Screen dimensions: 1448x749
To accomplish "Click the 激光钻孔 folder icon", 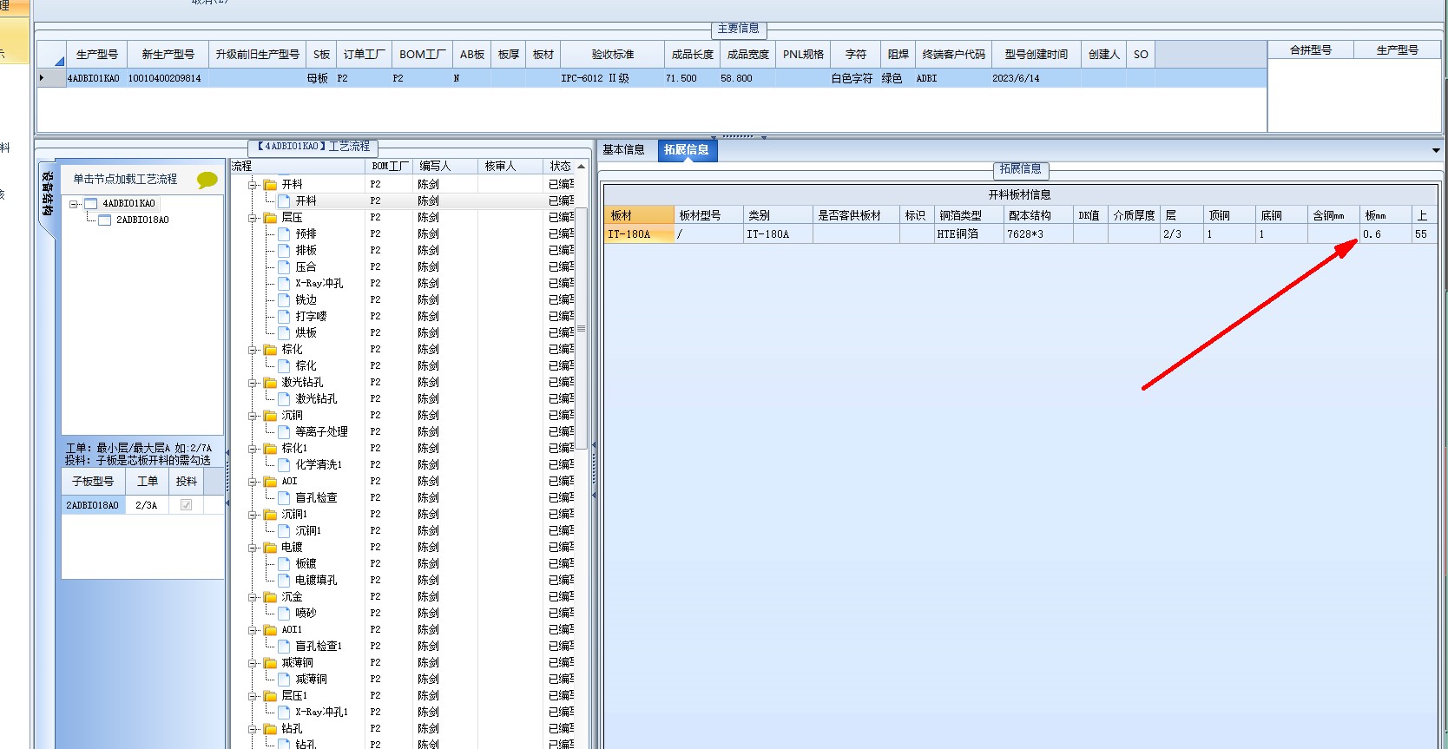I will coord(270,383).
